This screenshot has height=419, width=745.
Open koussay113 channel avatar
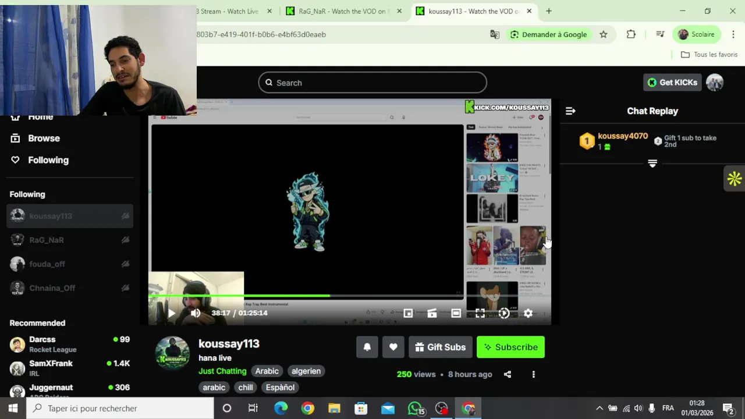[x=172, y=353]
